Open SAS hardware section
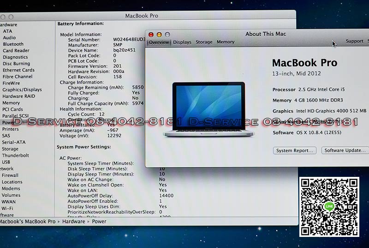This screenshot has width=369, height=248. (x=6, y=136)
